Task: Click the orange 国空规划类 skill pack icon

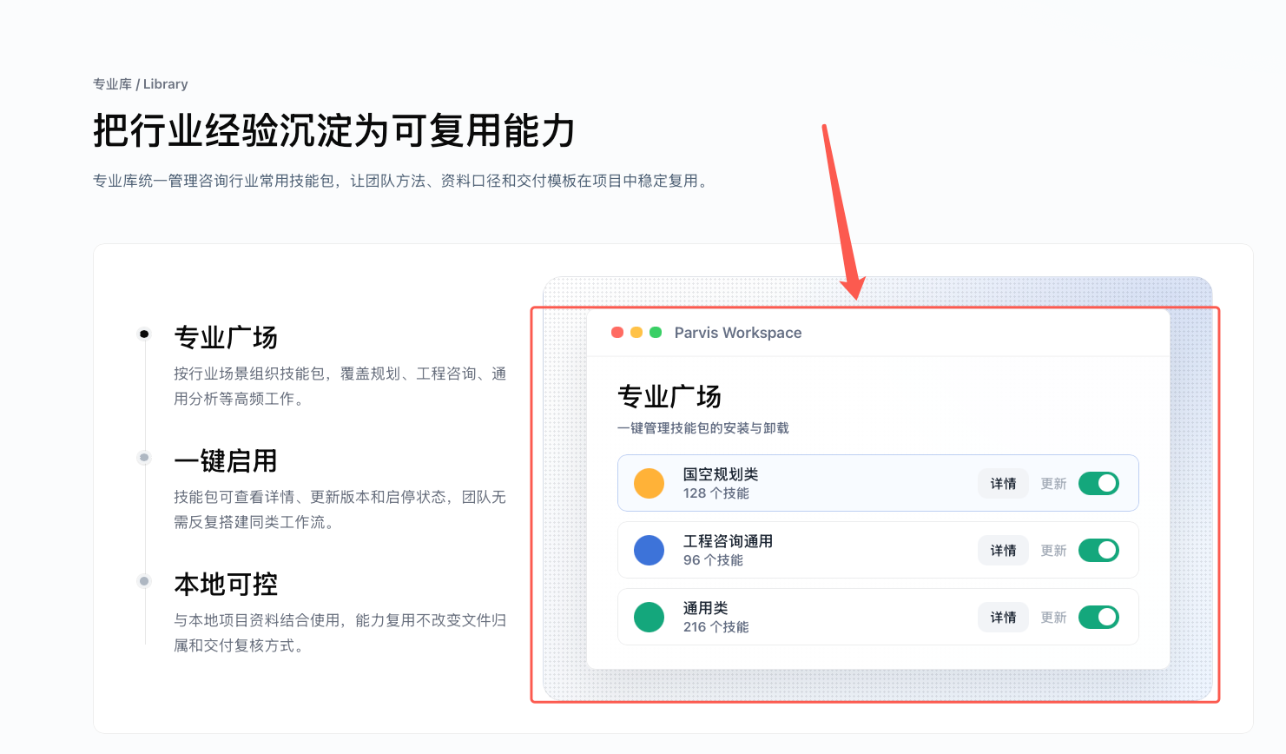Action: click(x=649, y=483)
